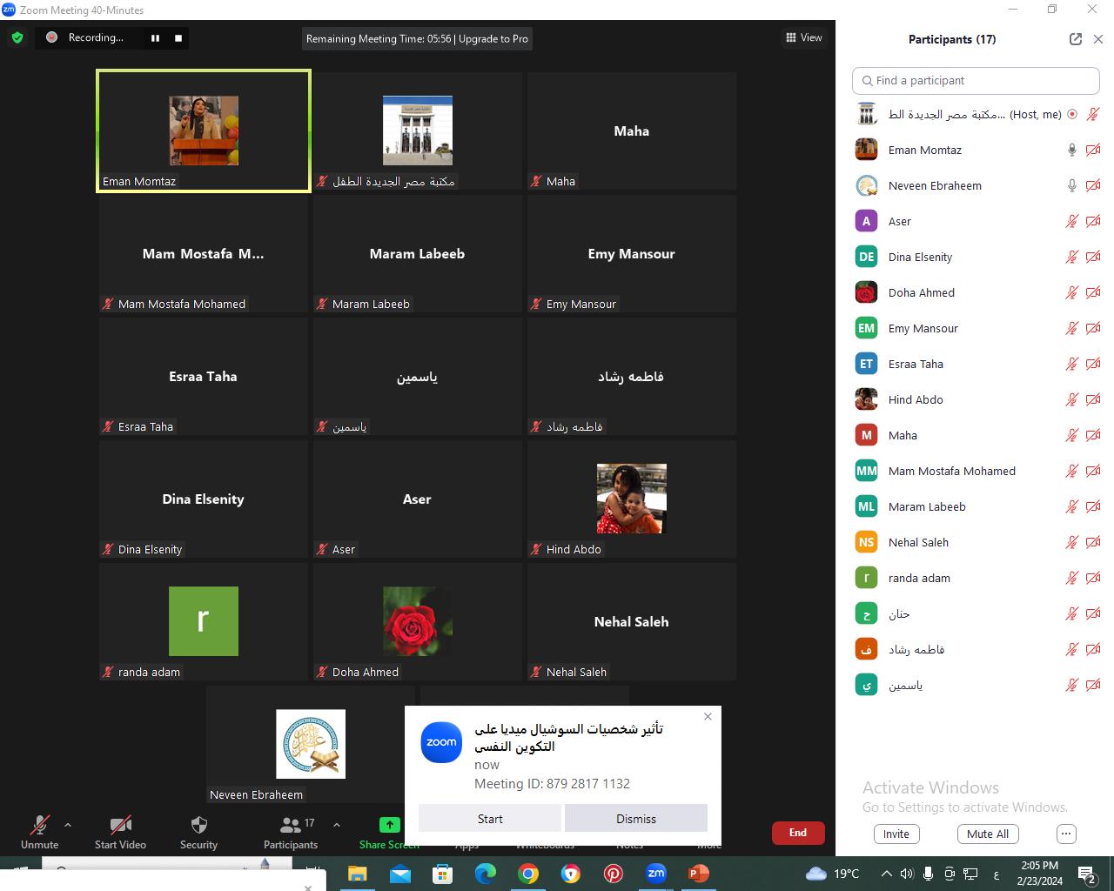The width and height of the screenshot is (1114, 891).
Task: Open Microsoft Edge from the taskbar
Action: click(486, 874)
